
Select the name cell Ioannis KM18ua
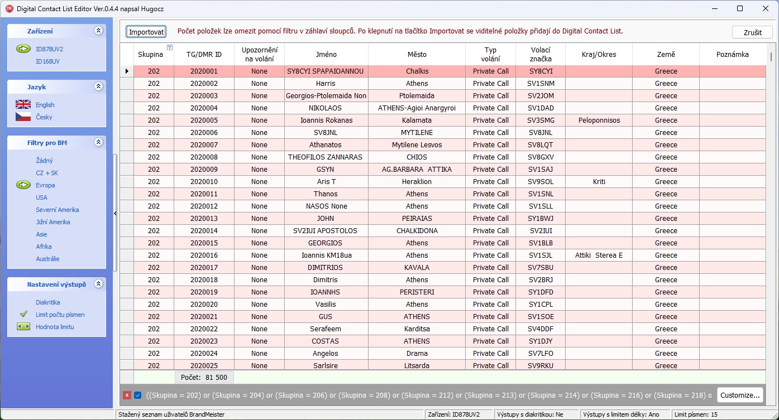(x=325, y=255)
